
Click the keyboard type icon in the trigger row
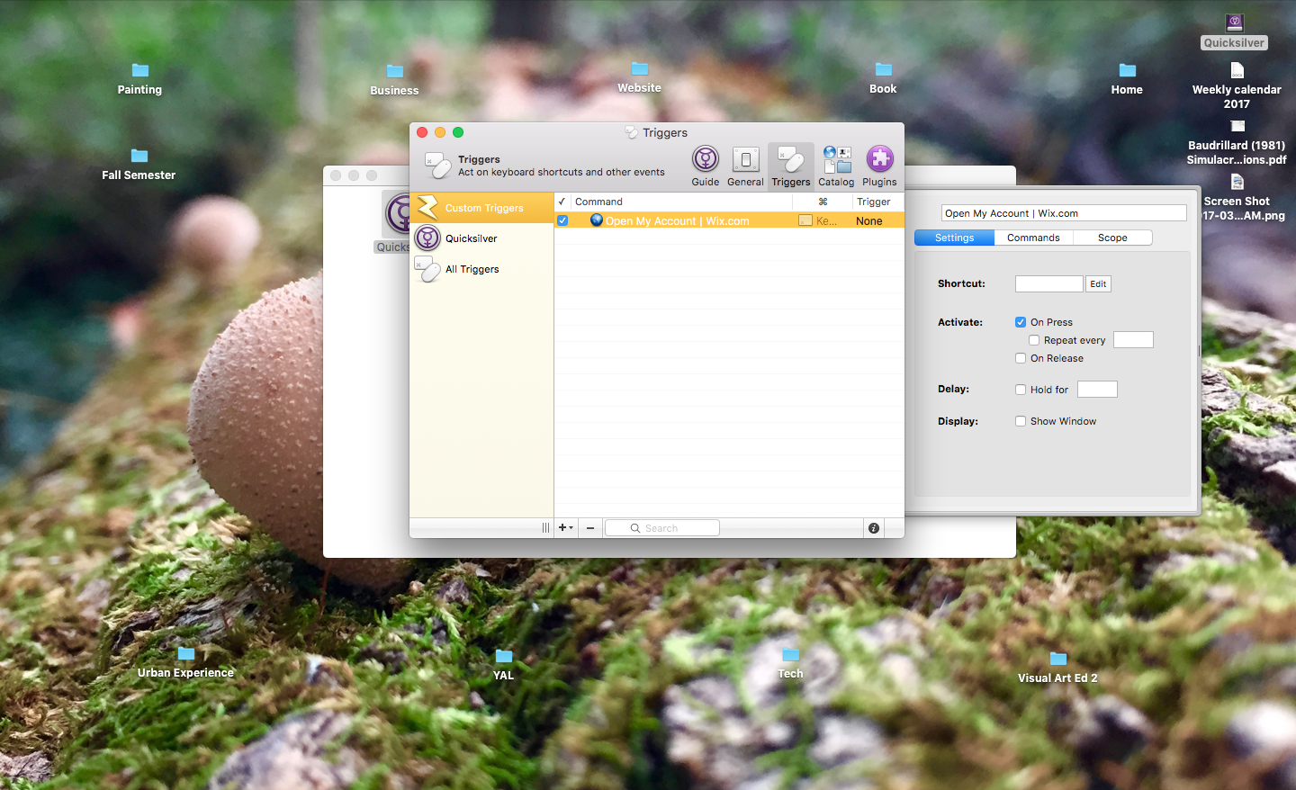coord(805,220)
